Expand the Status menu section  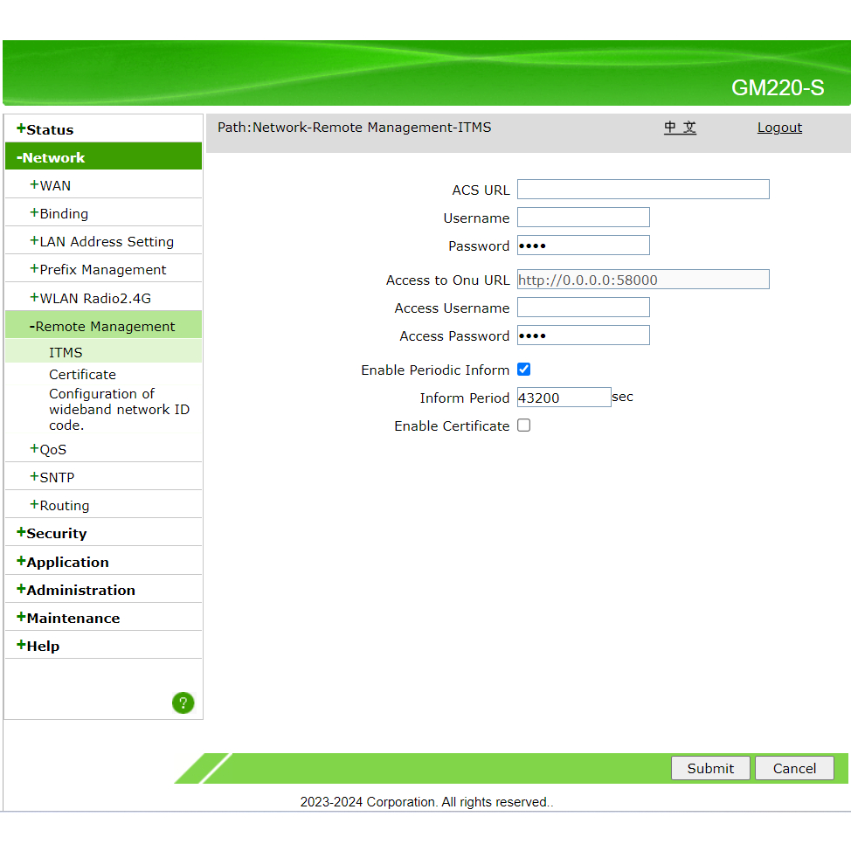point(51,129)
